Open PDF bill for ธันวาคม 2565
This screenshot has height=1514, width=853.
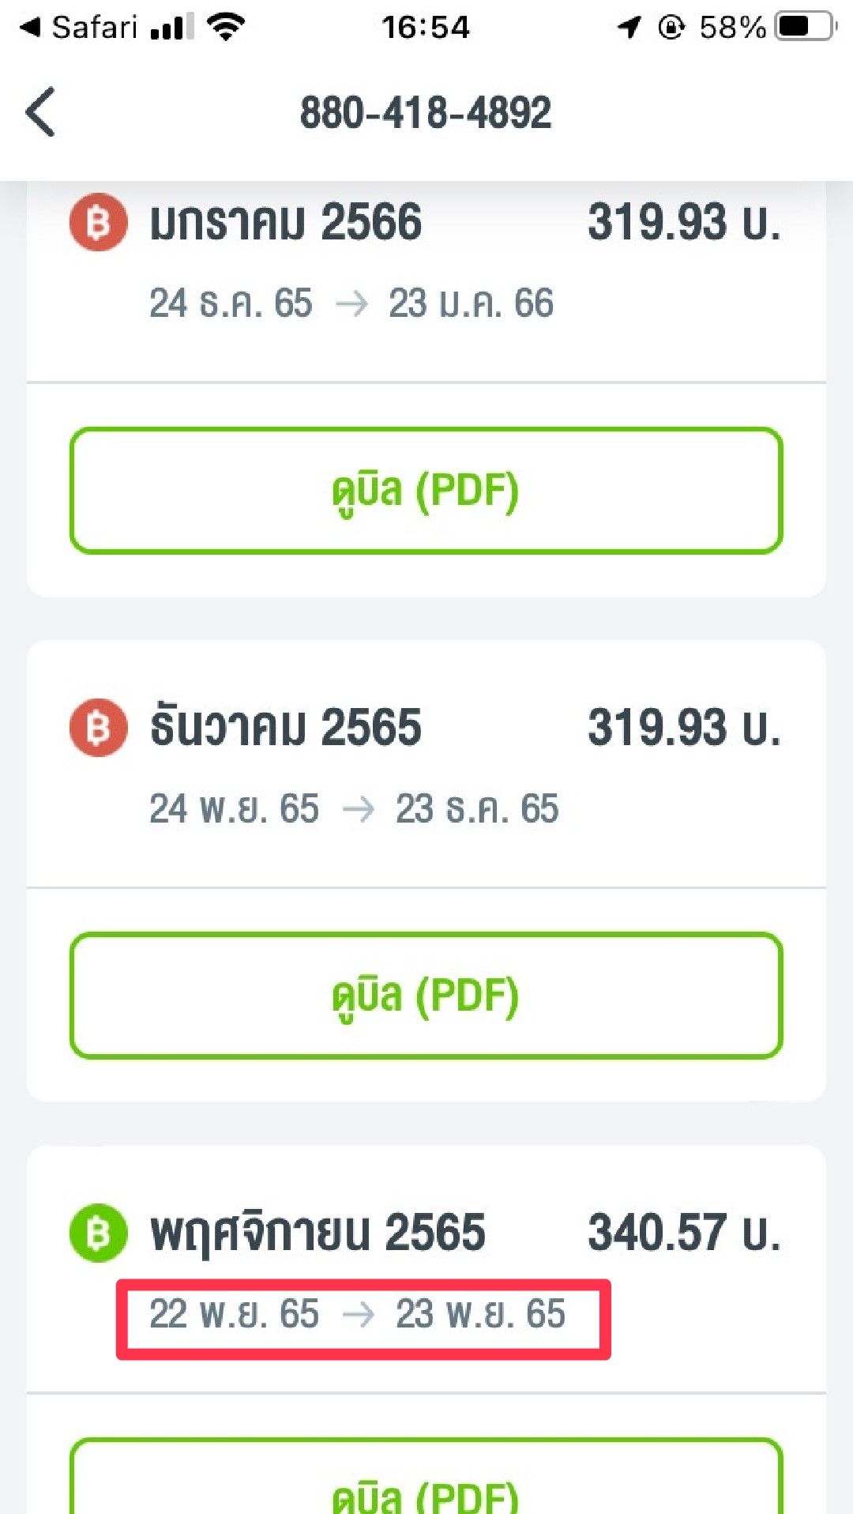click(x=426, y=995)
